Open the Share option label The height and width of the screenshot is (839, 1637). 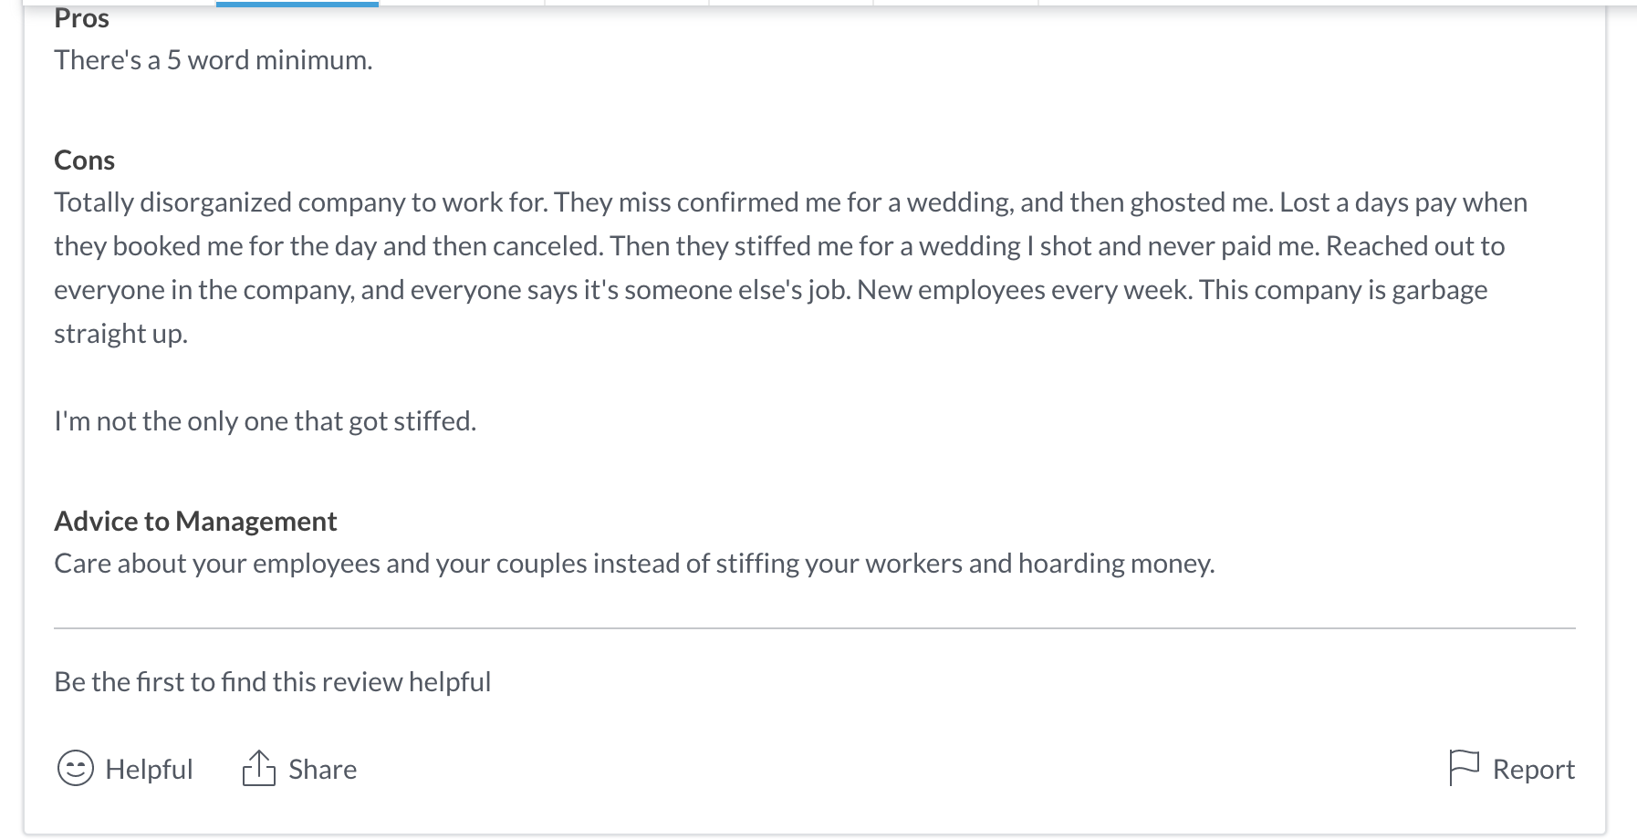tap(322, 770)
